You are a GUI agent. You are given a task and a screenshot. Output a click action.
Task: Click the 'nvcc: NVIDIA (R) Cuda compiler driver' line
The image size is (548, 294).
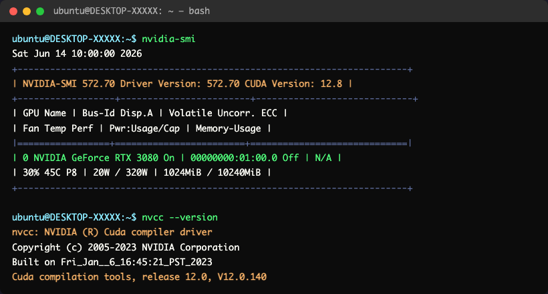[x=112, y=232]
